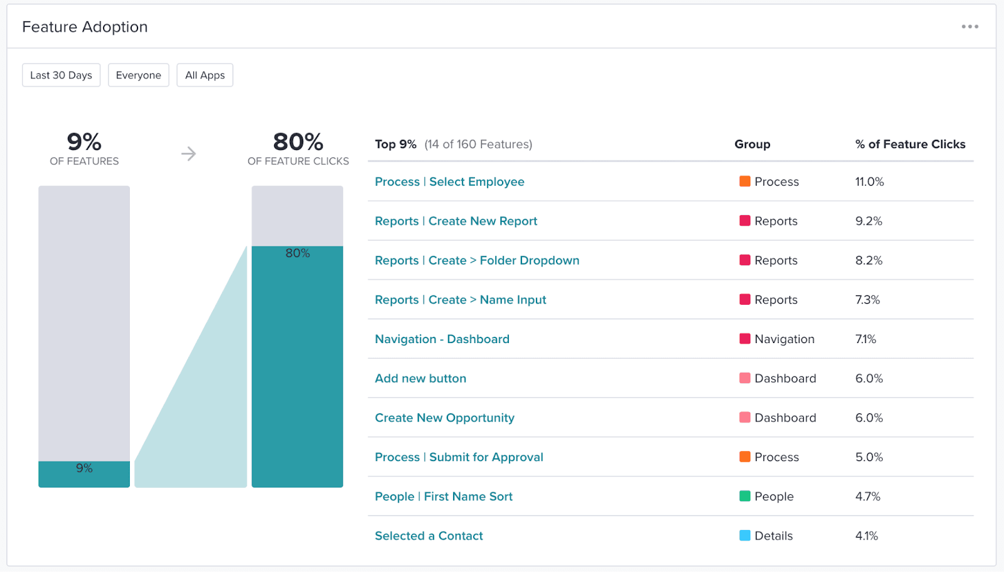Screen dimensions: 1004x572
Task: Open Reports | Create New Report link
Action: coord(456,221)
